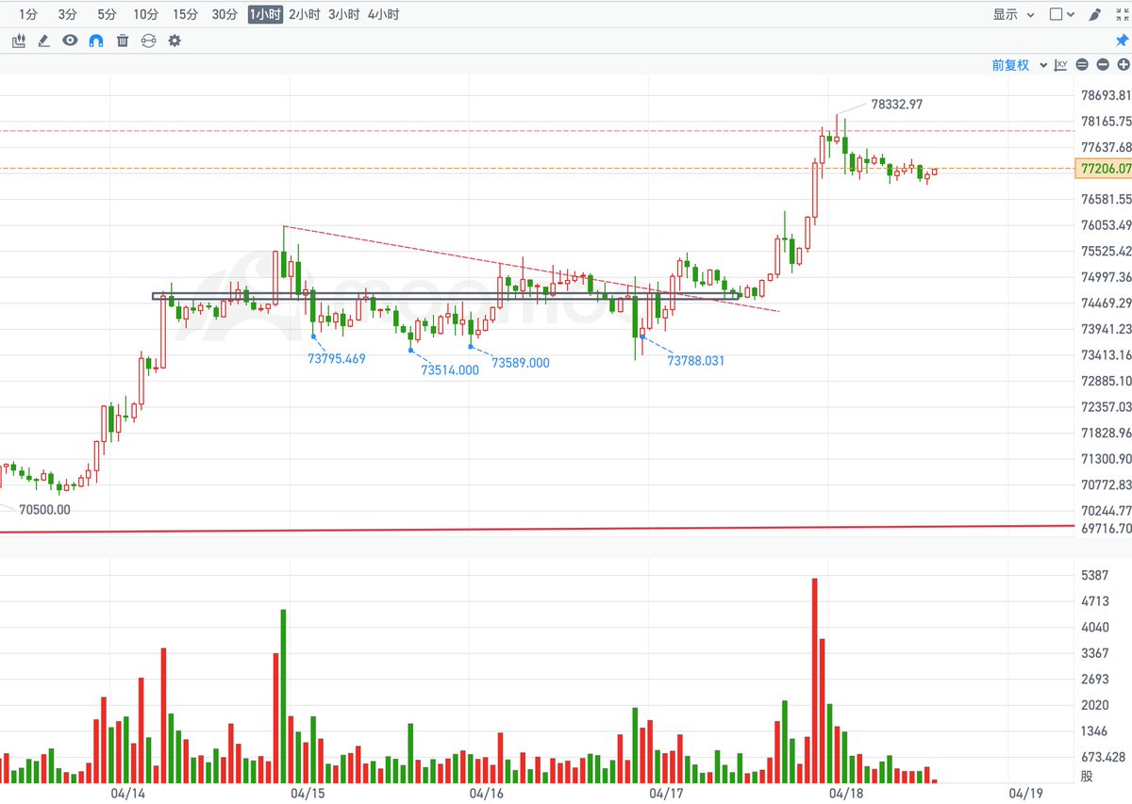
Task: Zoom in using the plus button
Action: click(1124, 65)
